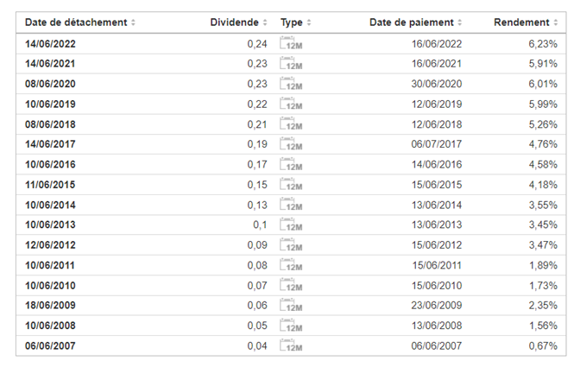Click the Date de paiement header label

click(412, 22)
